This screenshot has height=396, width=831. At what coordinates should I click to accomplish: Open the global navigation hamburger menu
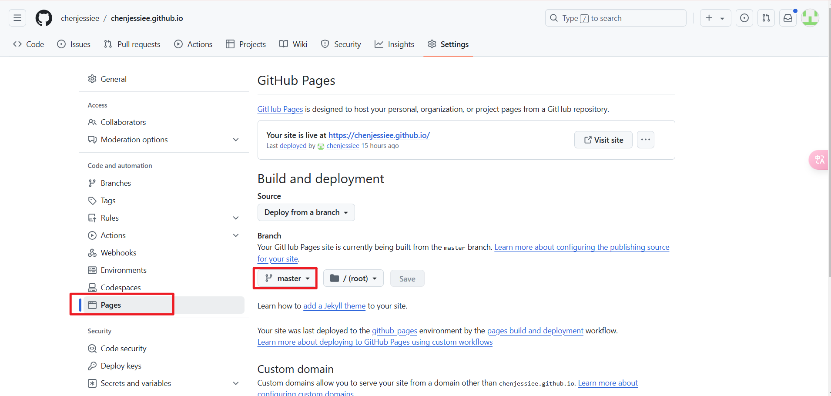[x=17, y=18]
